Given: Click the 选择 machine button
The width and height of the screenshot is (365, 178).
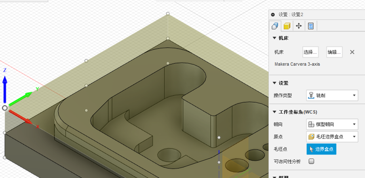Looking at the screenshot, I should pyautogui.click(x=310, y=52).
